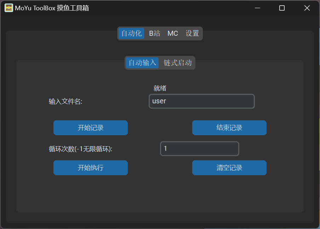Click the 开始记录 button
The height and width of the screenshot is (229, 320).
point(90,128)
